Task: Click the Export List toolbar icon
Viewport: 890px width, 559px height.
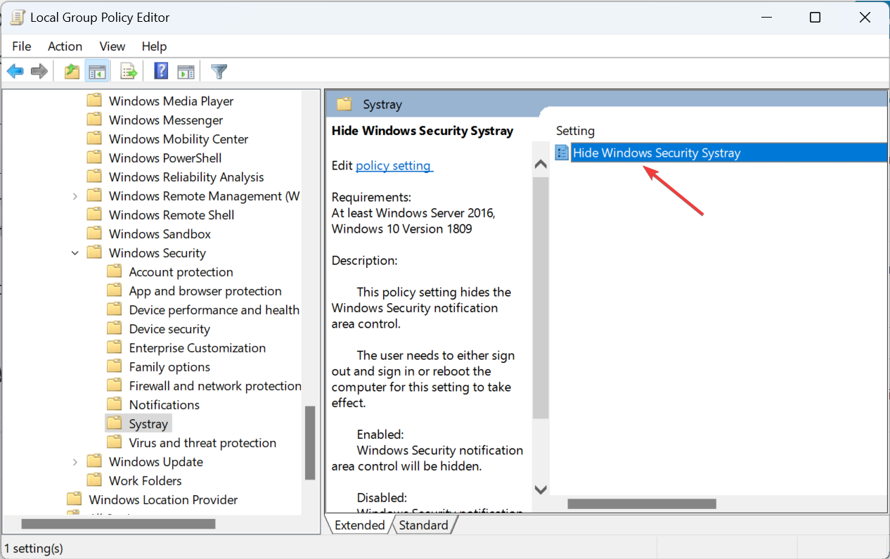Action: pos(129,71)
